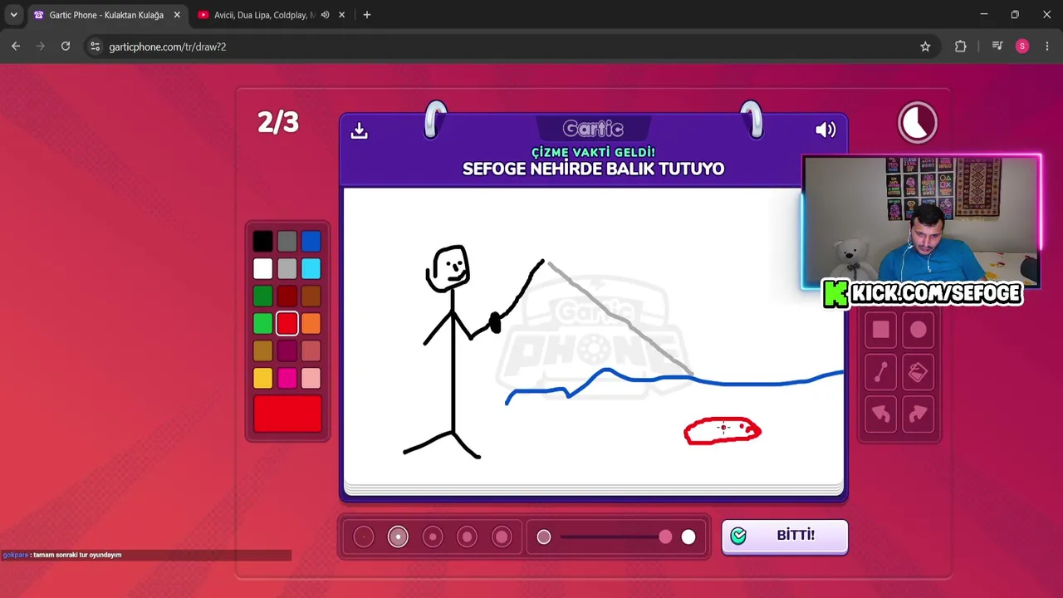This screenshot has height=598, width=1063.
Task: Click the prompt text SEFOGE NEHİRDE BALIK TUTUYO
Action: (x=593, y=169)
